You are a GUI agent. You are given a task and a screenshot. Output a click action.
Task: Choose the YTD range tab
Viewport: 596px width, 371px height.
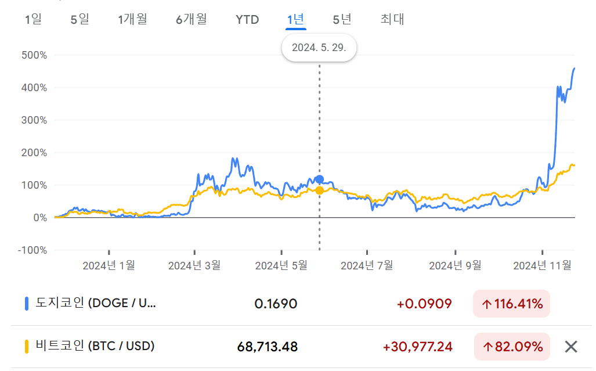(x=247, y=19)
